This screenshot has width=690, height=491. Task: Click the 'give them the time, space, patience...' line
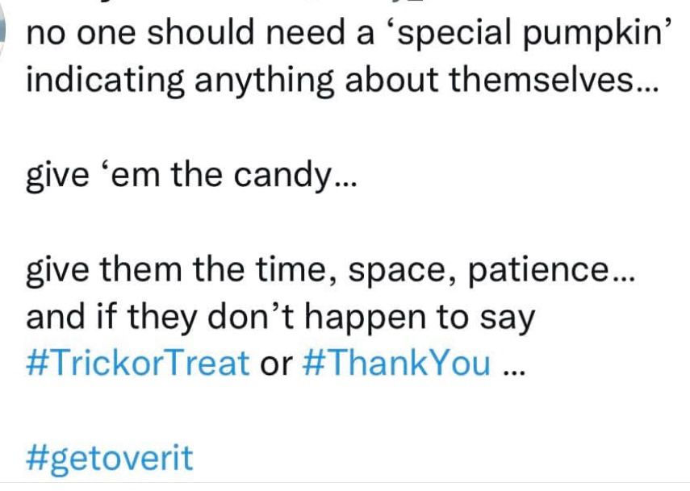pyautogui.click(x=330, y=269)
